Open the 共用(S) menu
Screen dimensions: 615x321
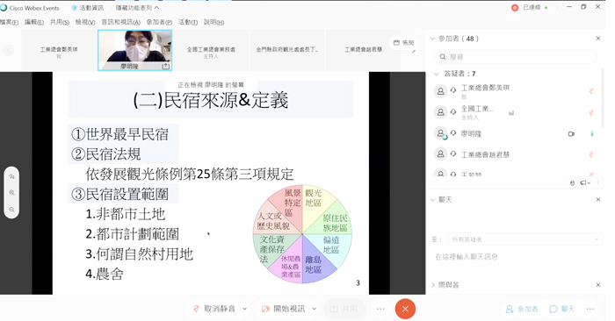pos(60,22)
